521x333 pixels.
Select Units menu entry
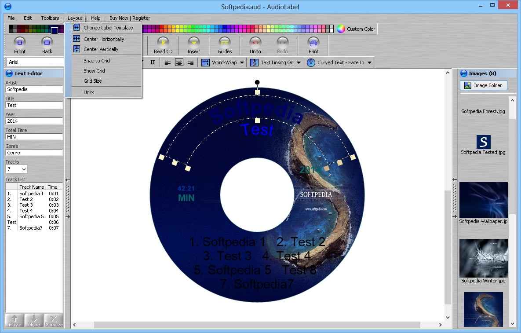[x=89, y=92]
